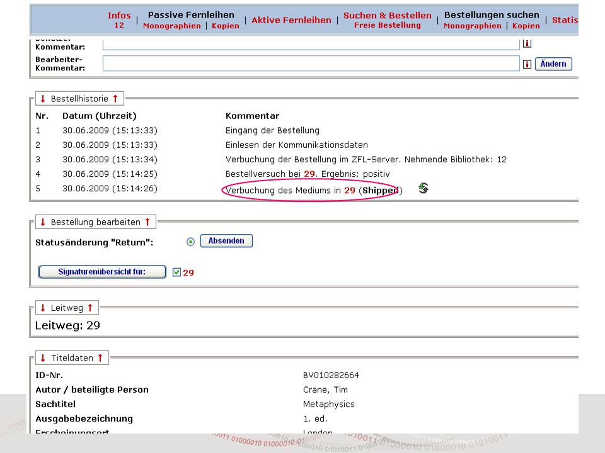Click the down arrow of Bestellung bearbeiten
This screenshot has width=605, height=453.
pos(43,222)
